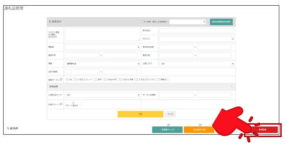Click the help icon beside 掲載ポータル
286x146 pixels.
coord(61,79)
